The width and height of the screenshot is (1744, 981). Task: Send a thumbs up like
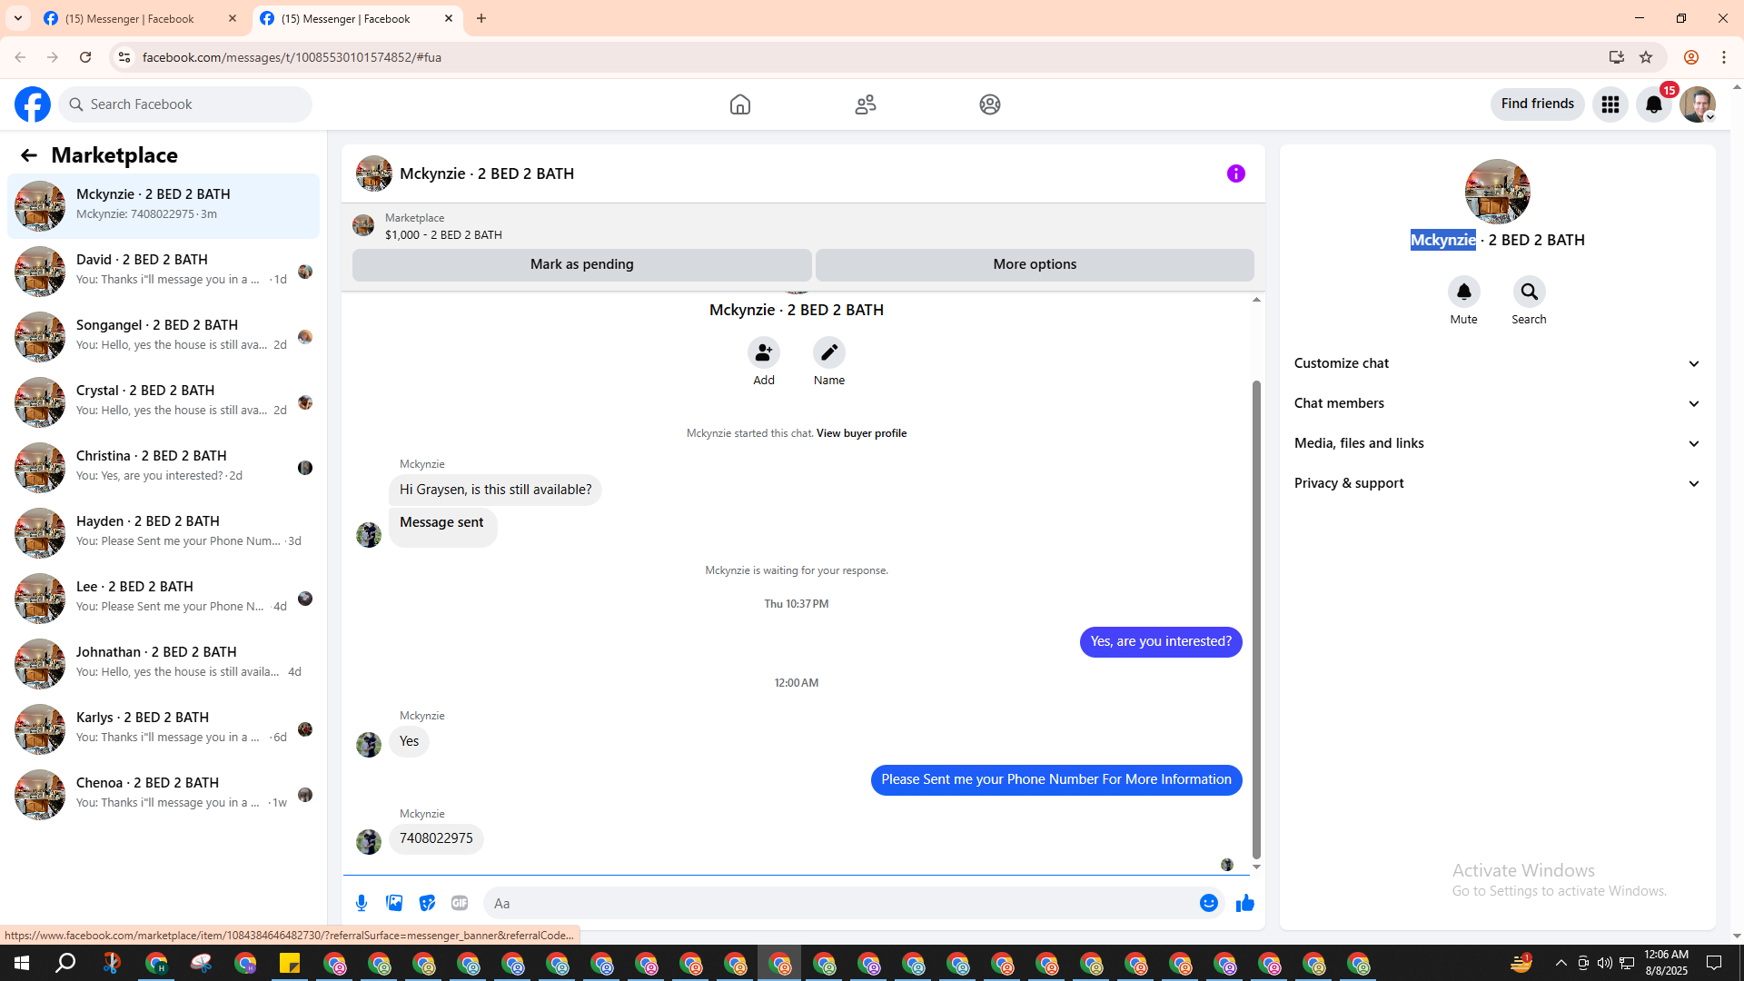pyautogui.click(x=1244, y=903)
